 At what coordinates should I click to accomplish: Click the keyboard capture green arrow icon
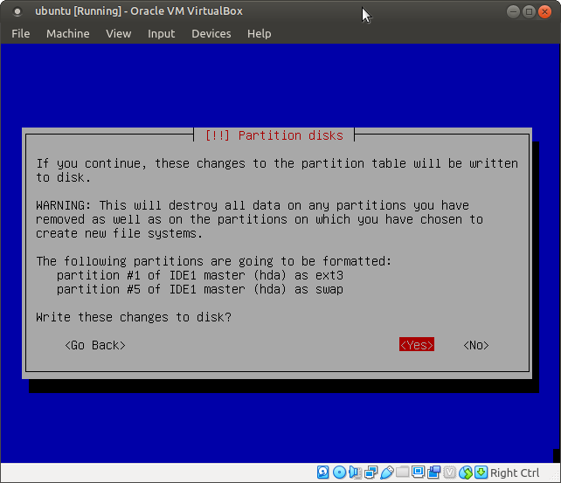point(481,473)
